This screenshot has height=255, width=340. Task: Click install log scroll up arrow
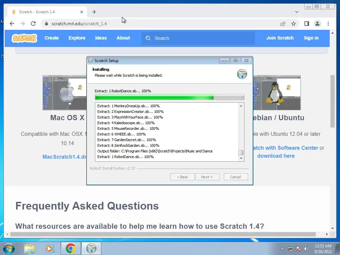241,106
